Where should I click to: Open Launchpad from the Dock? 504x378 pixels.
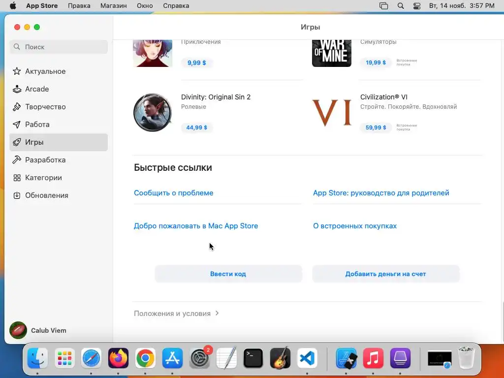(x=64, y=358)
